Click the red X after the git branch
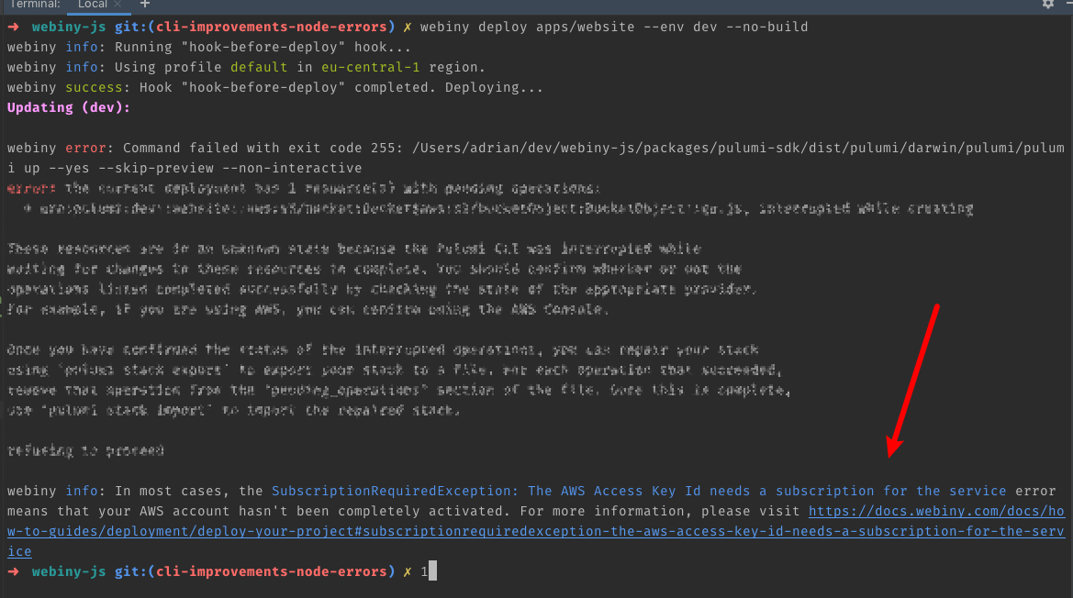The height and width of the screenshot is (598, 1073). [x=407, y=26]
